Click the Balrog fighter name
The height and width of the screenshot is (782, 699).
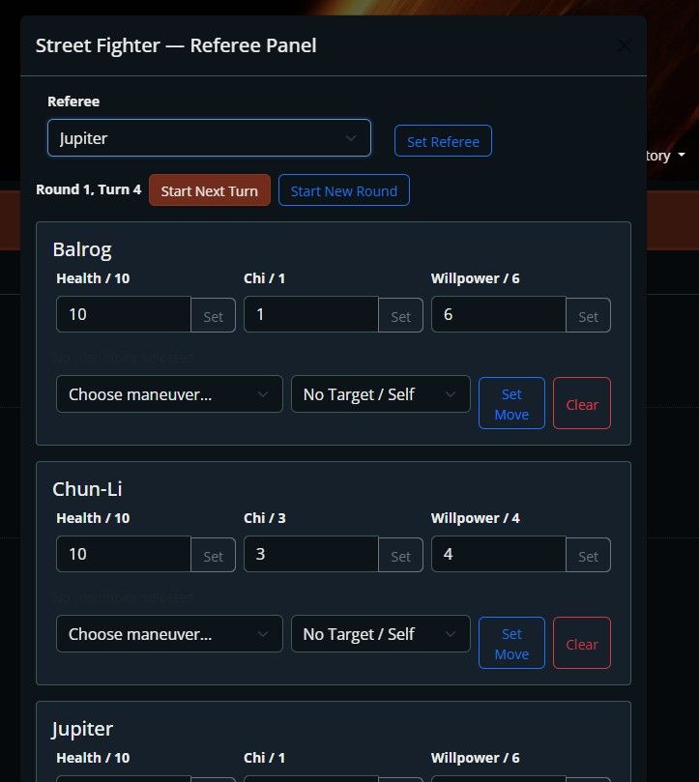click(82, 249)
